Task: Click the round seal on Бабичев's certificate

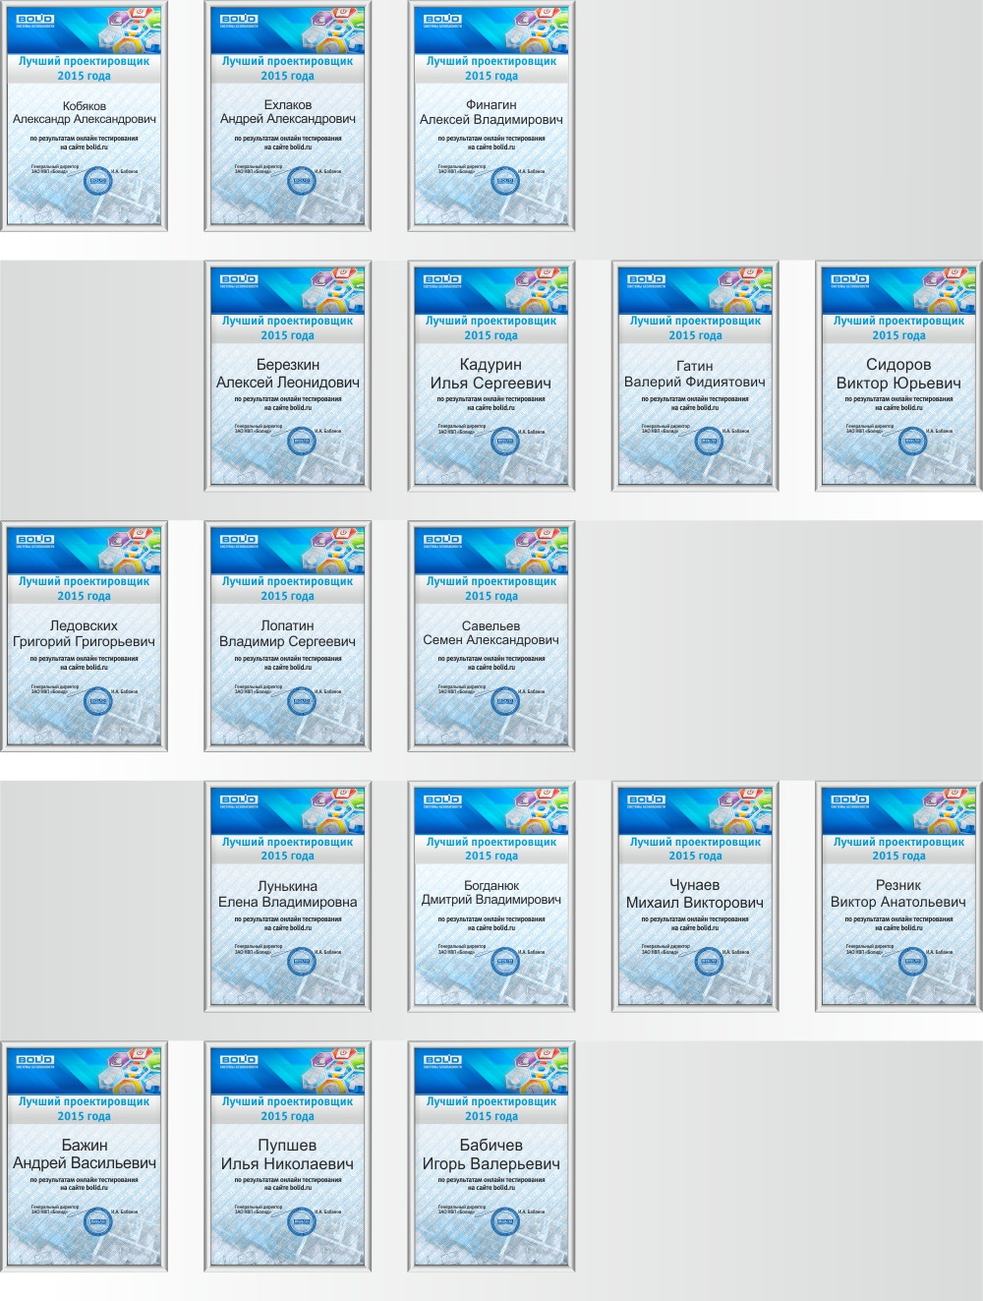Action: (x=505, y=1222)
